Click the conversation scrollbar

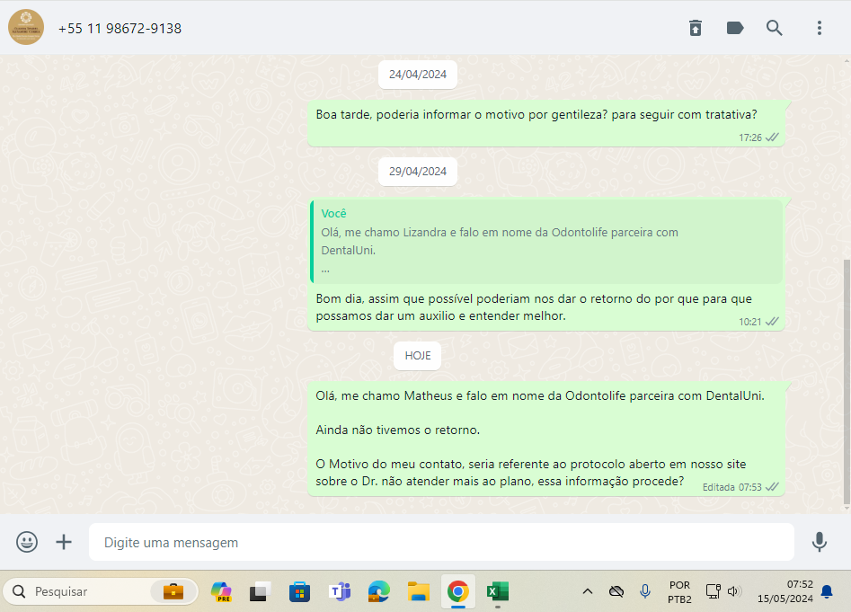(x=845, y=377)
